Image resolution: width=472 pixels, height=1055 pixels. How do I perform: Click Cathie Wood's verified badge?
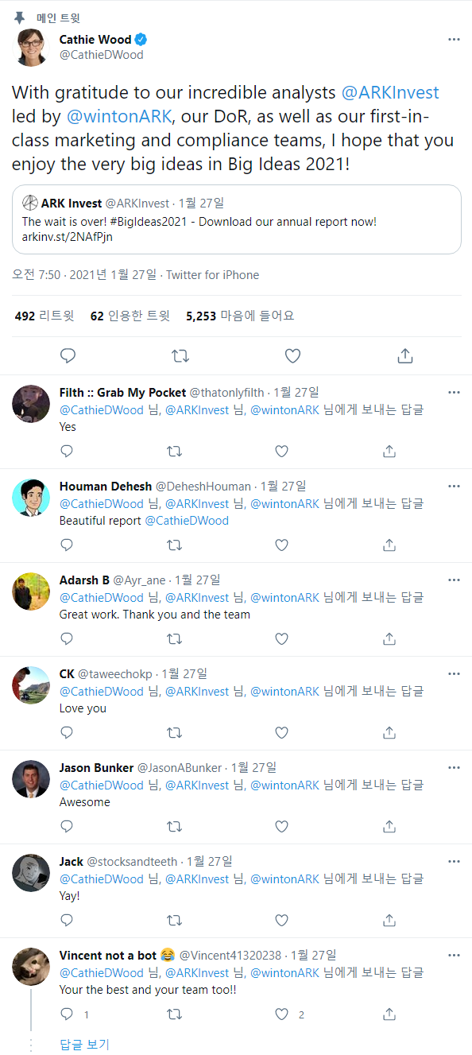[x=139, y=39]
